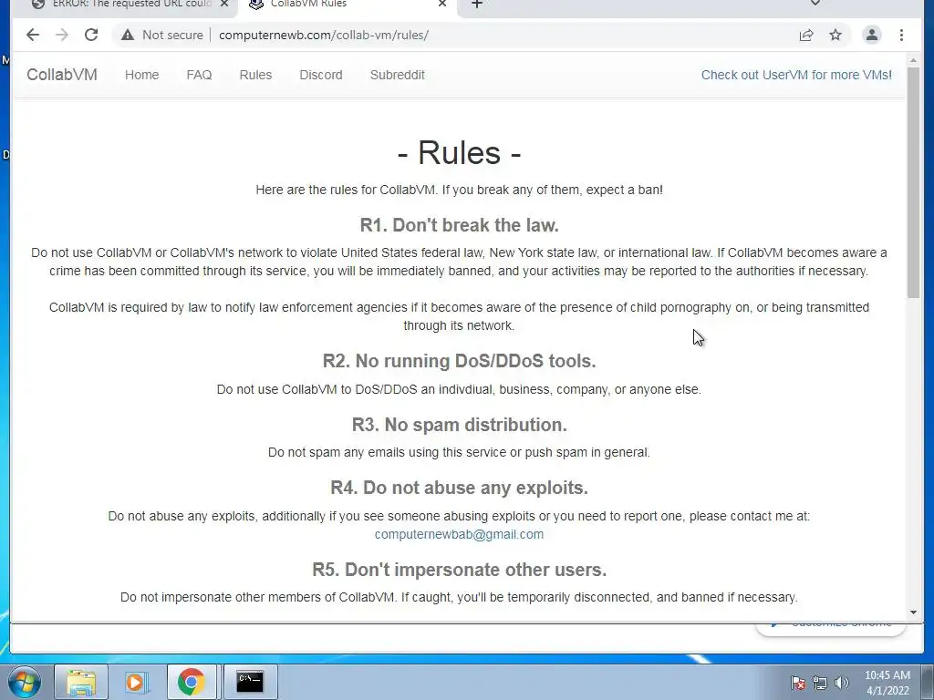Click the browser forward arrow
934x700 pixels.
point(62,36)
